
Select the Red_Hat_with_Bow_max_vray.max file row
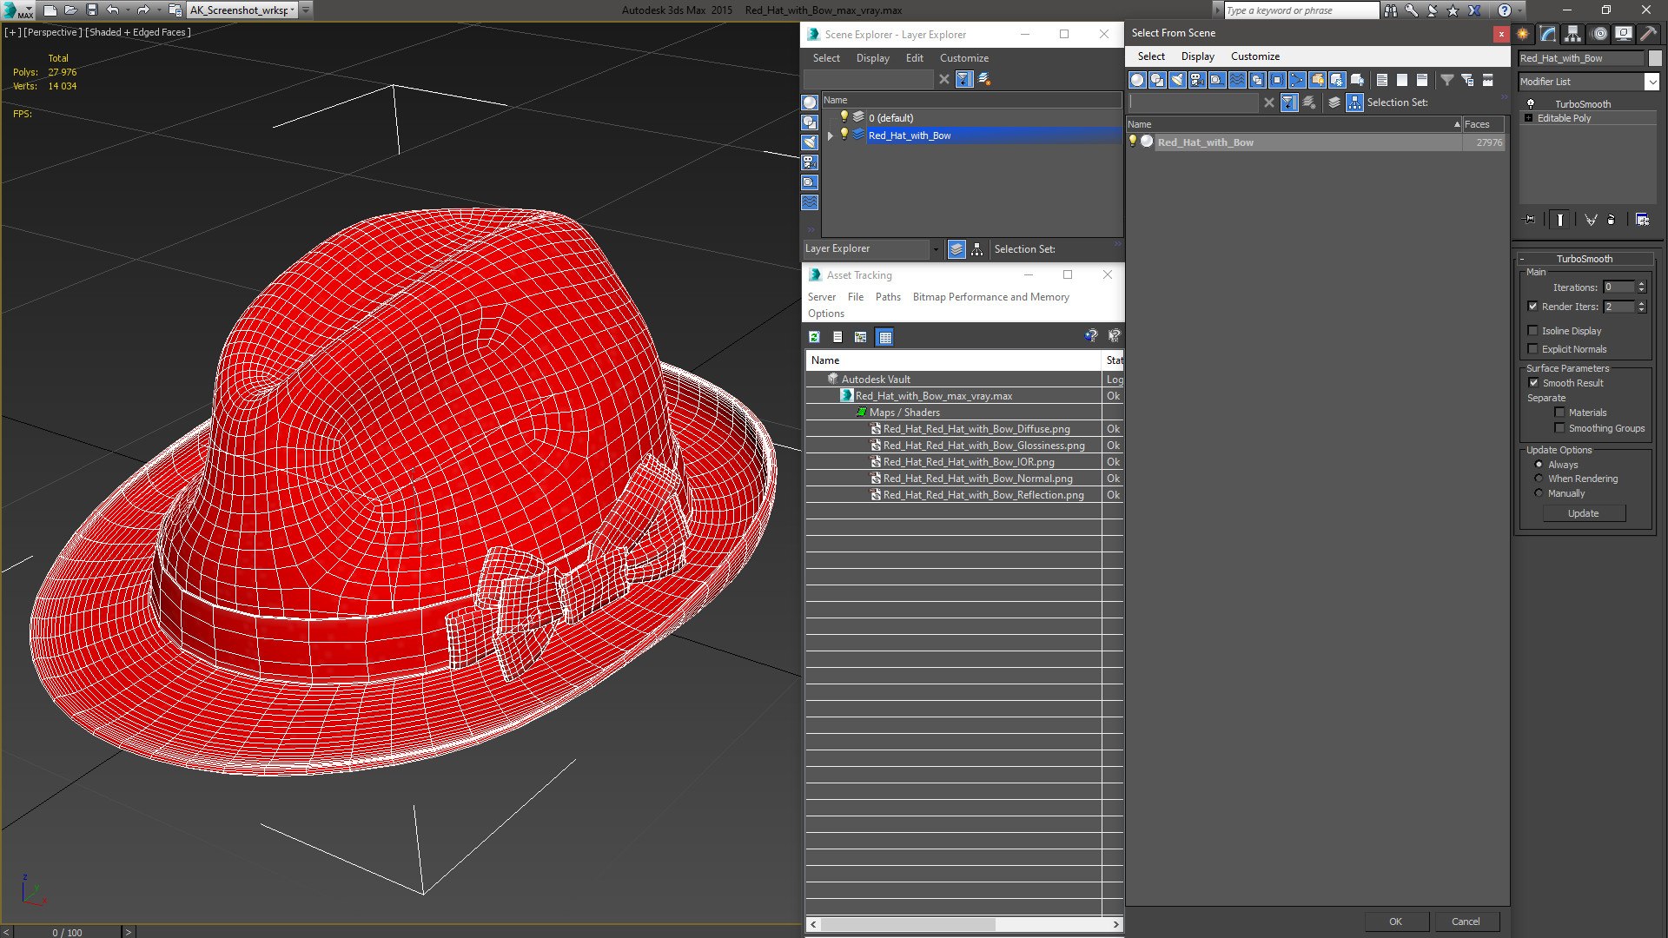pyautogui.click(x=934, y=396)
